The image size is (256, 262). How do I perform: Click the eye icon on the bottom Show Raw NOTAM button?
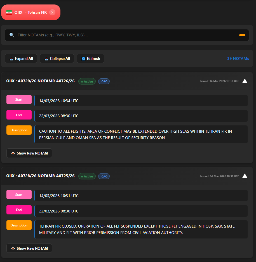(x=13, y=248)
